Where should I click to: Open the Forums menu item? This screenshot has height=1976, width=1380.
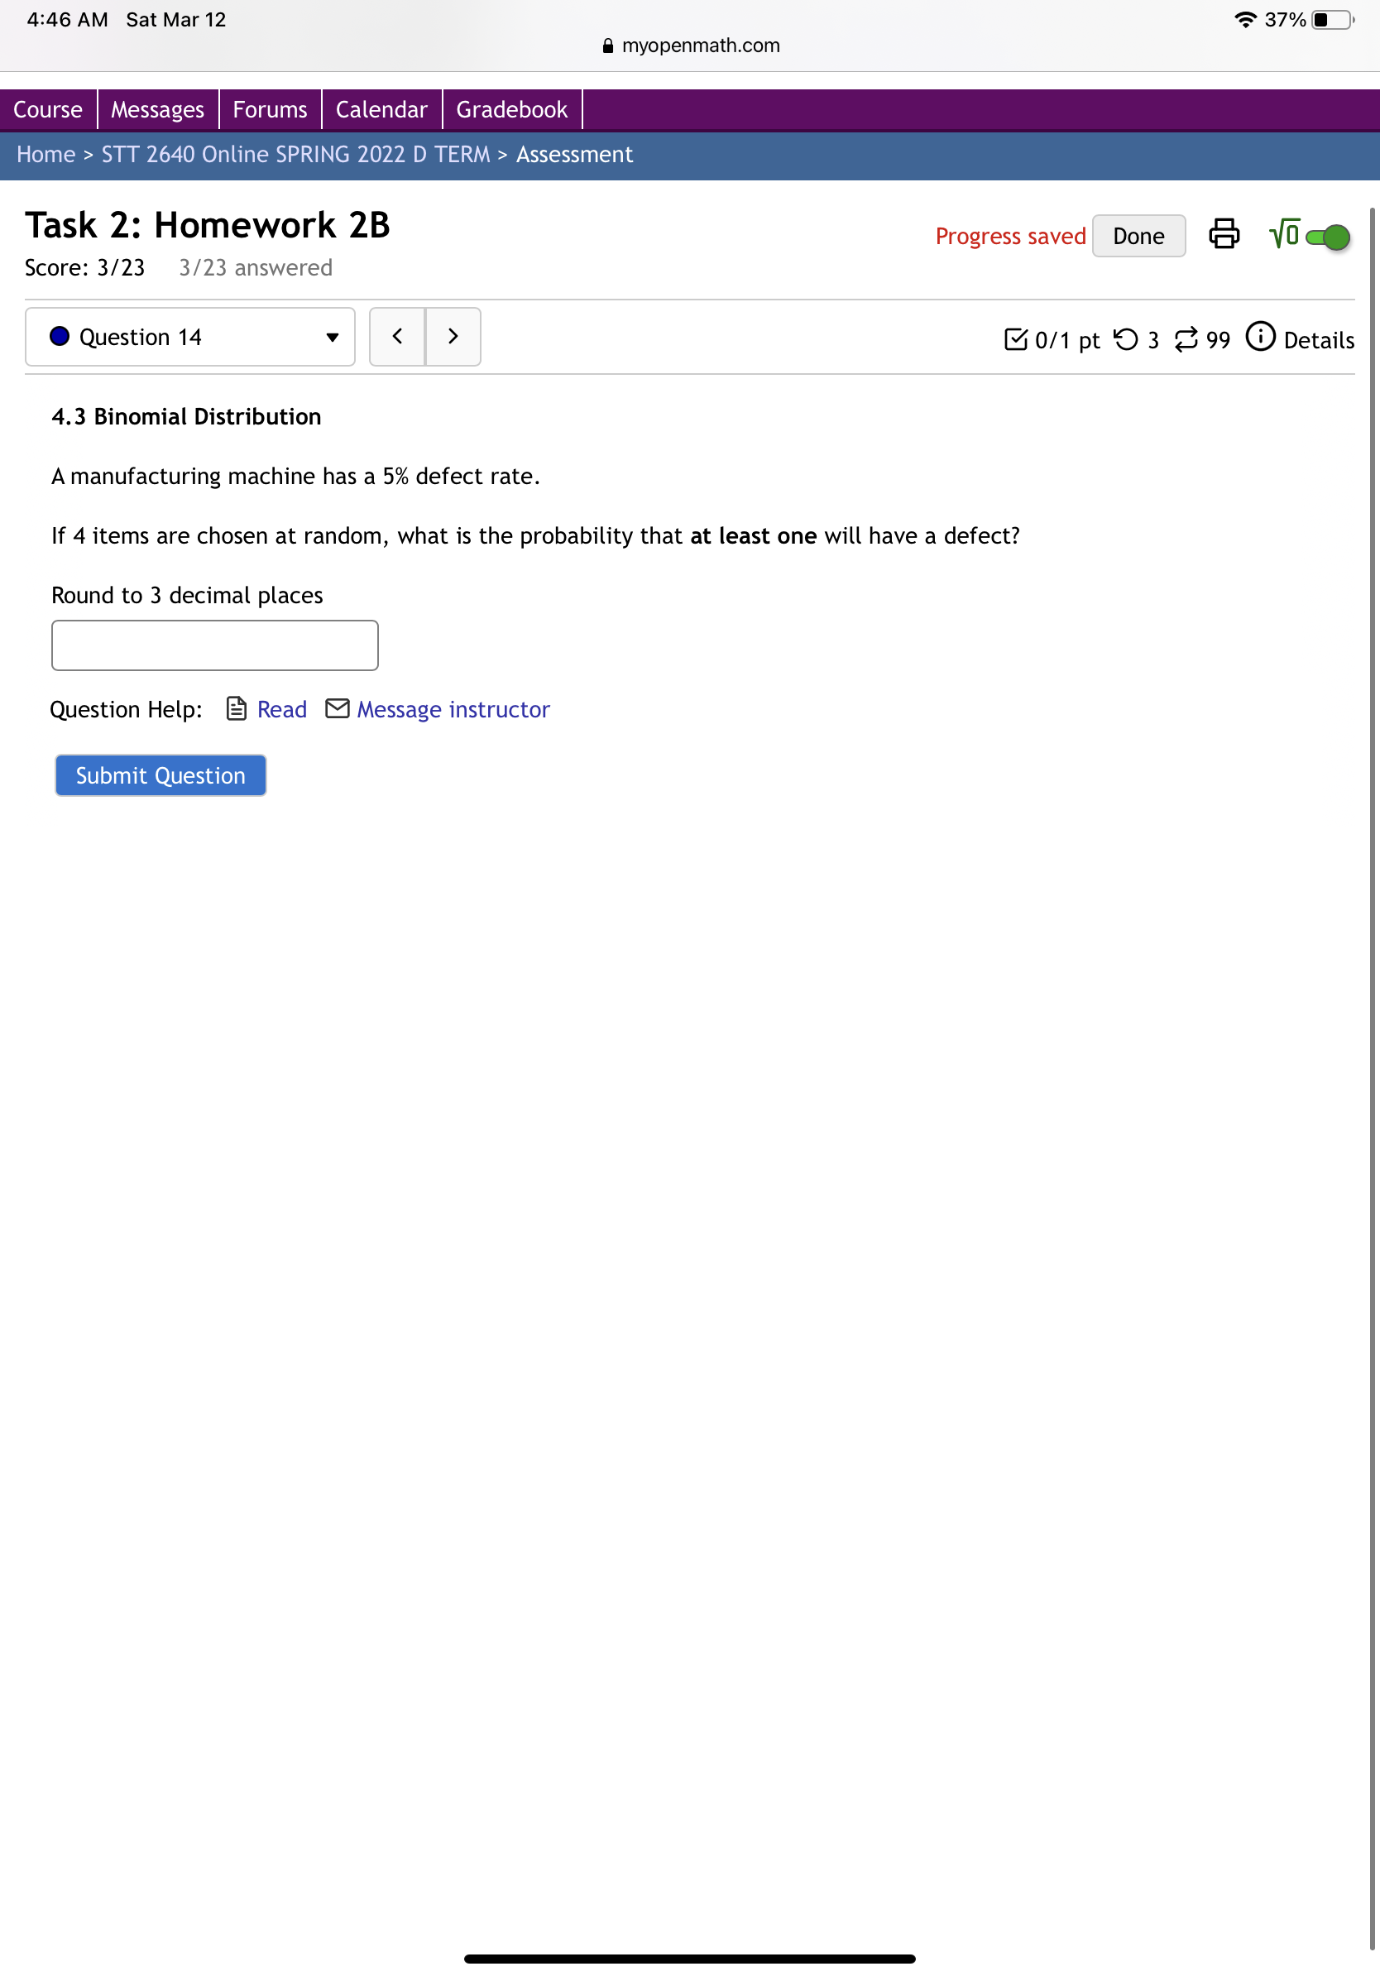[271, 110]
